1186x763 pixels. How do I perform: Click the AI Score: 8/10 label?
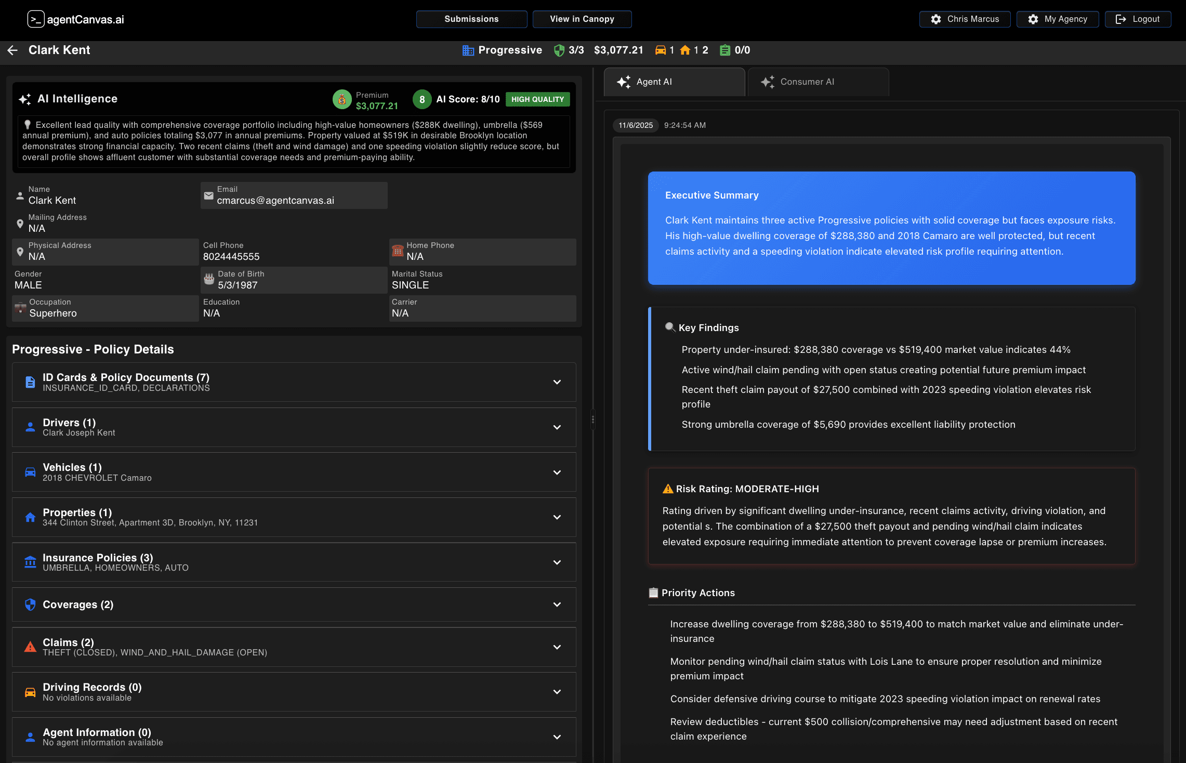pos(468,99)
